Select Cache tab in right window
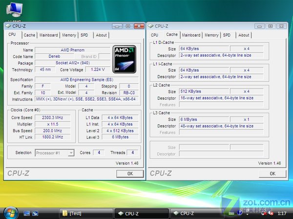 tap(172, 35)
